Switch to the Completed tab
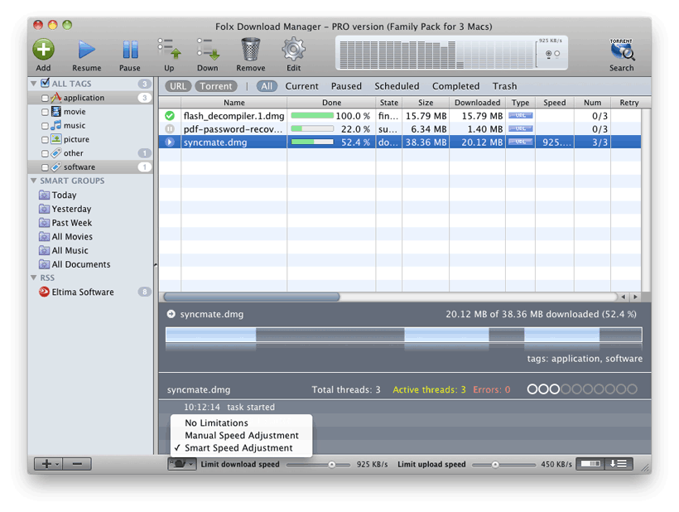 [455, 86]
